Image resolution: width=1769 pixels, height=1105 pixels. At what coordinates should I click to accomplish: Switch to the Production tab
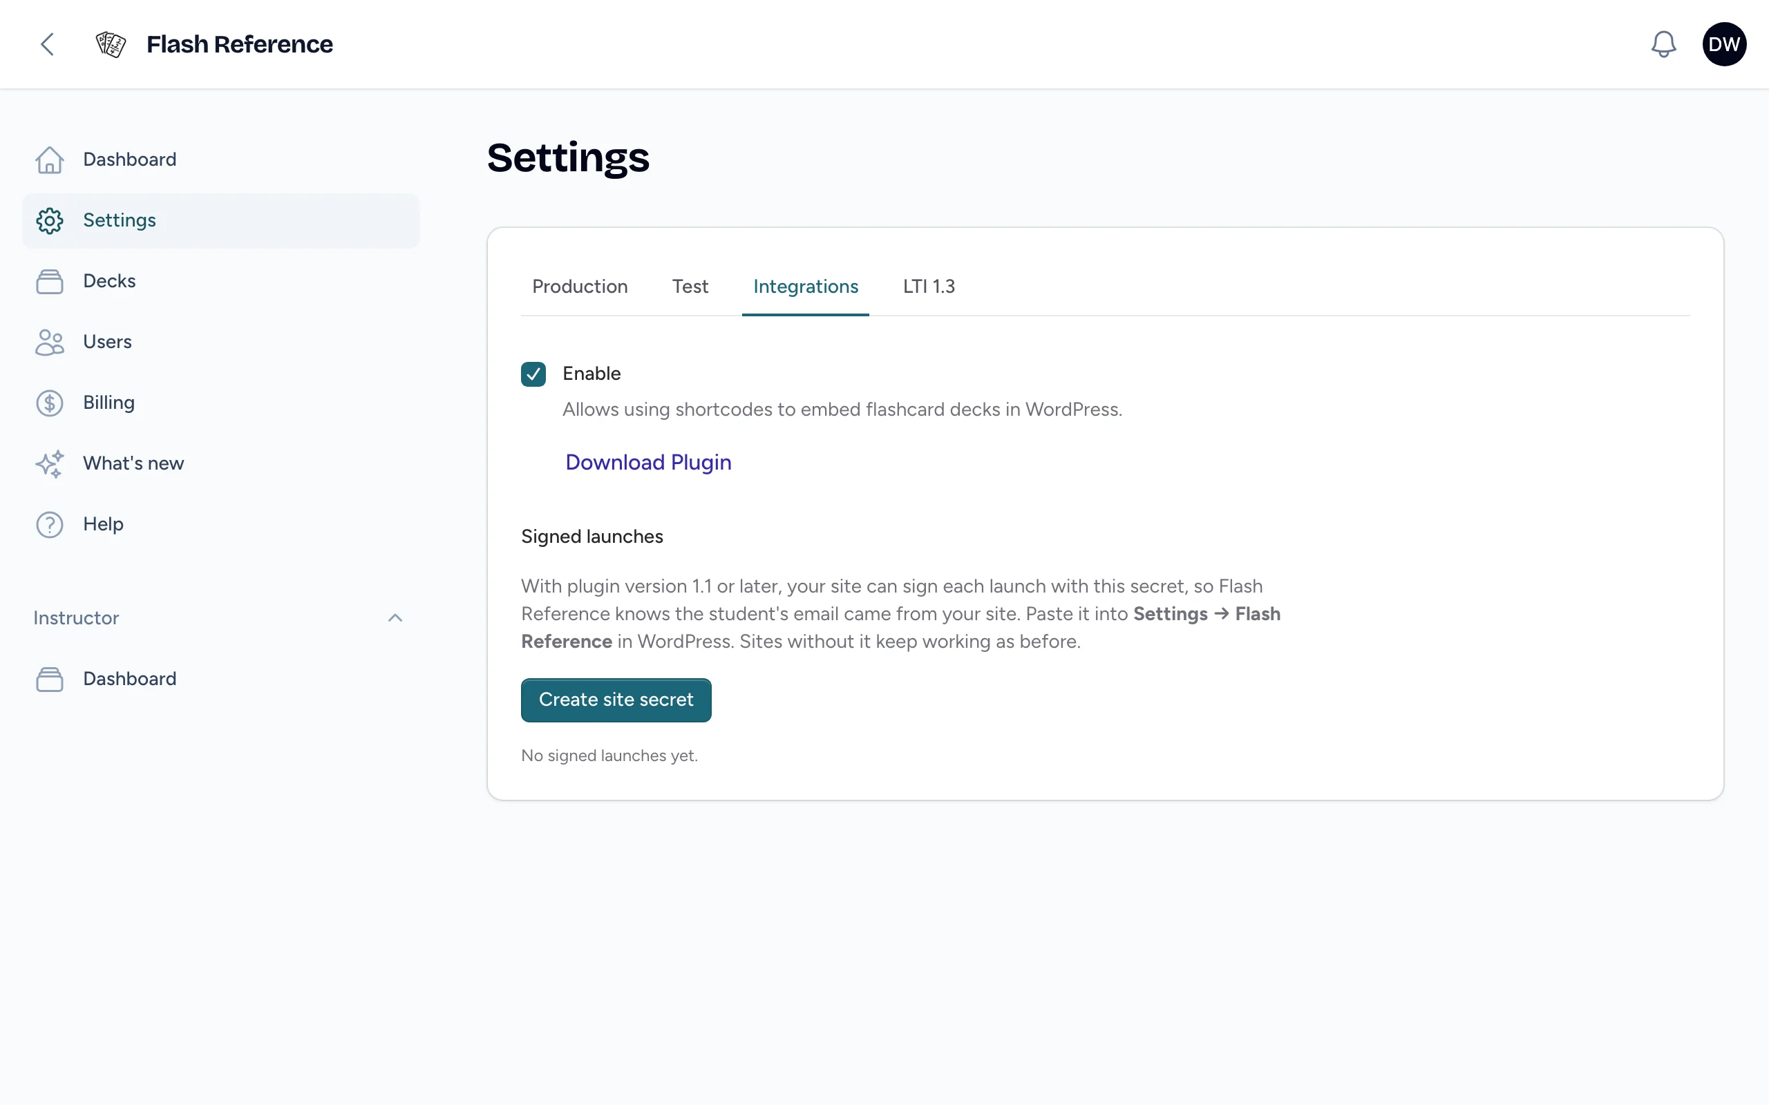click(x=580, y=287)
